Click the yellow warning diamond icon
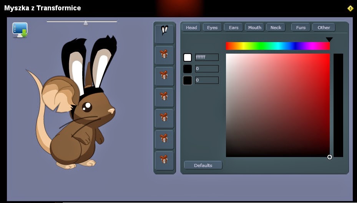 click(350, 8)
